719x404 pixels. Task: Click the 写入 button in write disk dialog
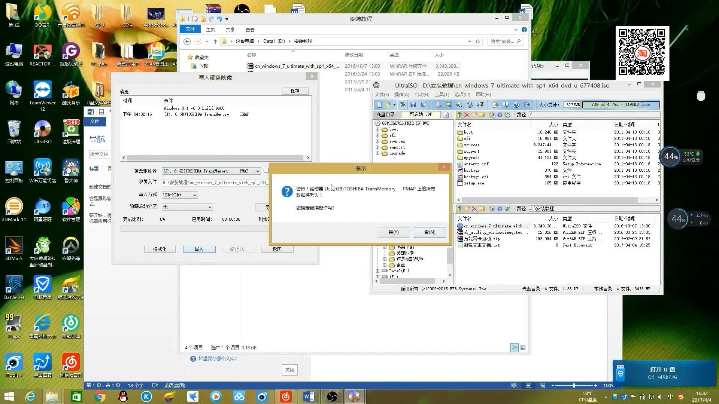[199, 249]
